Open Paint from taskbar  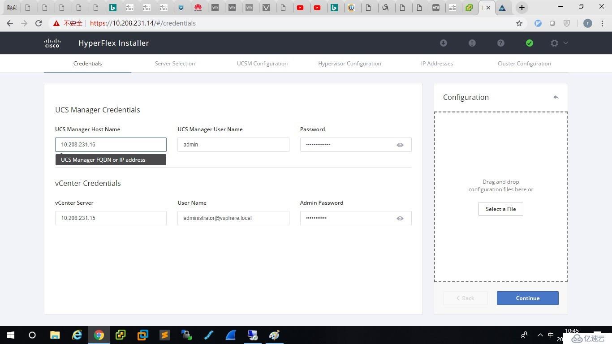pos(275,335)
